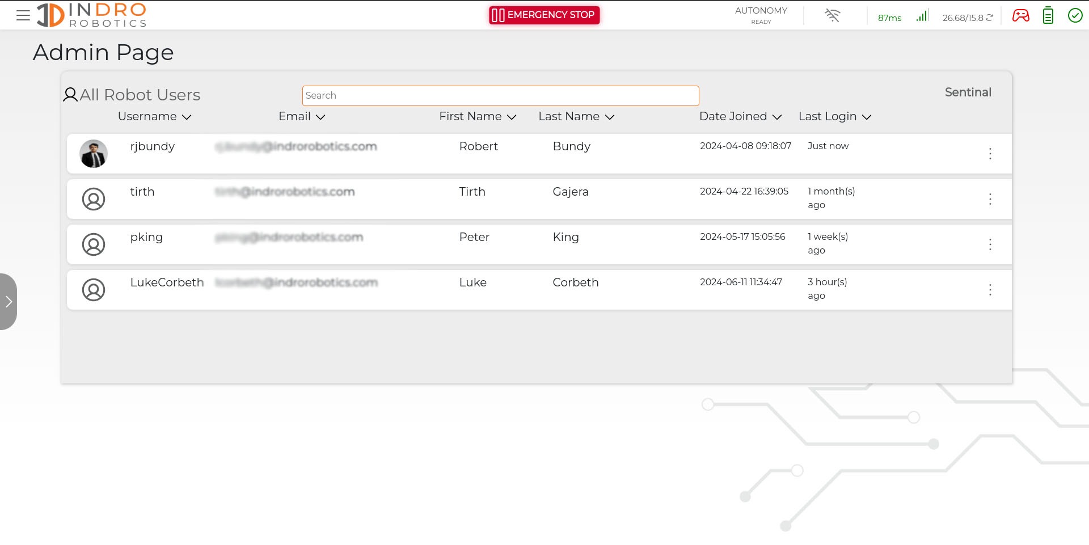This screenshot has width=1089, height=545.
Task: Click the green checkmark status icon
Action: pos(1075,15)
